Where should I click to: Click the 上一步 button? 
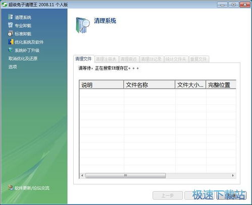pyautogui.click(x=168, y=195)
